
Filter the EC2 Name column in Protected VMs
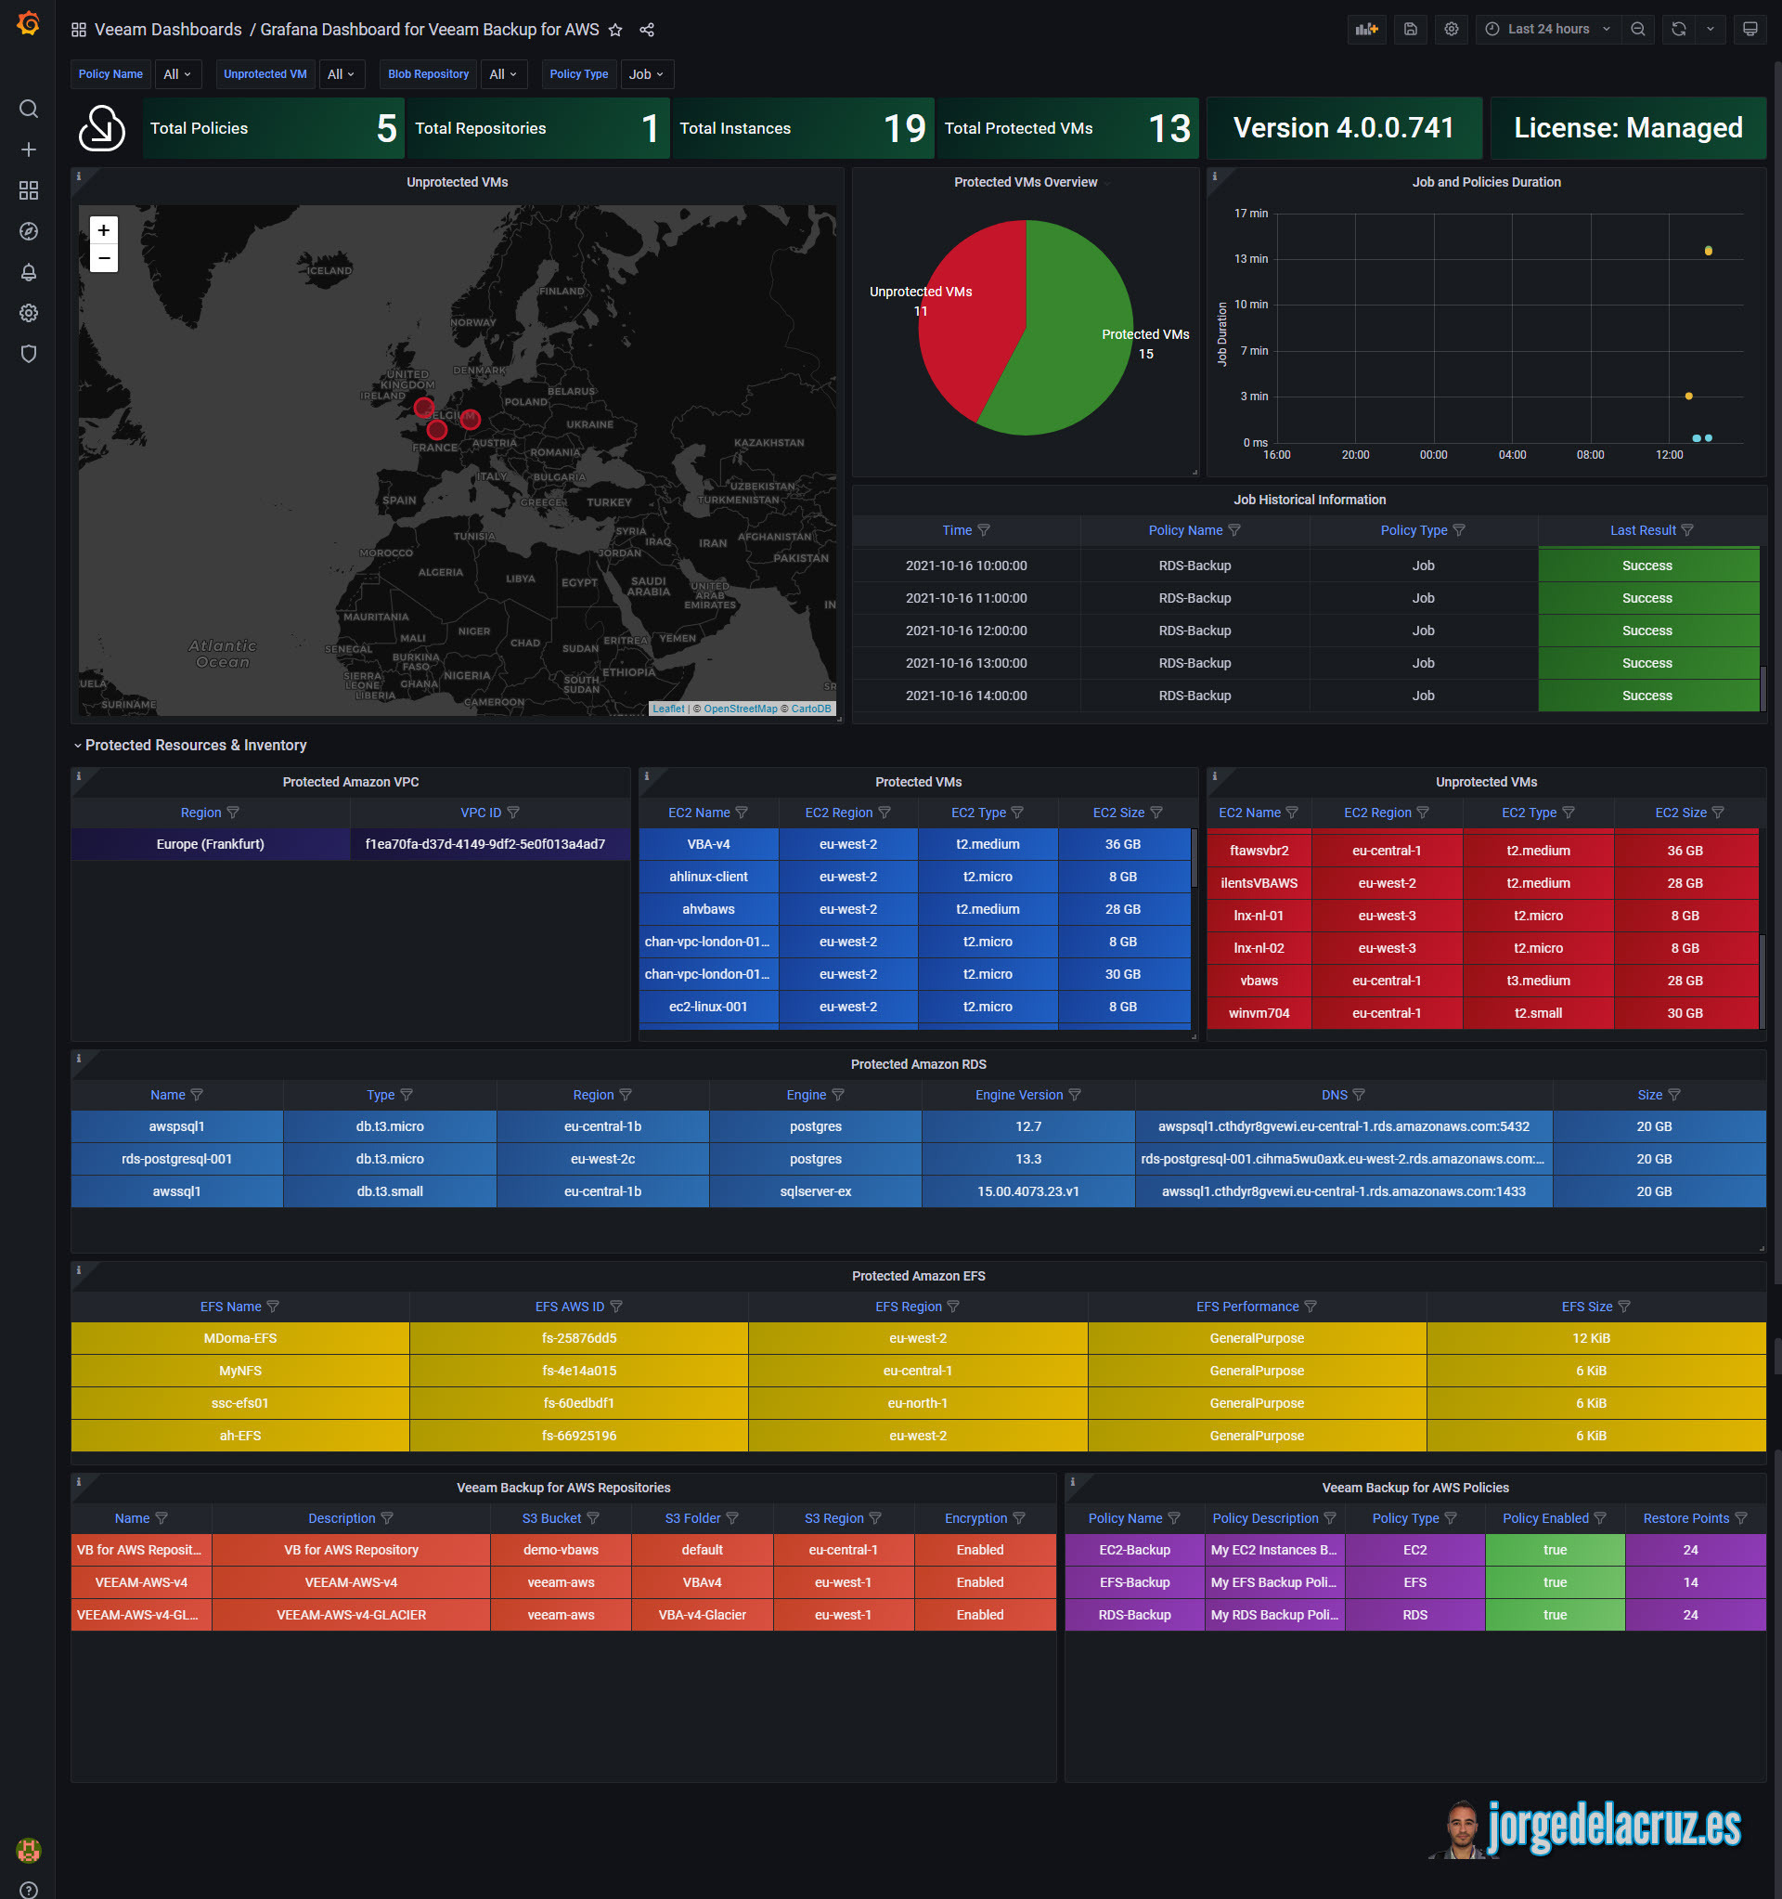tap(742, 812)
